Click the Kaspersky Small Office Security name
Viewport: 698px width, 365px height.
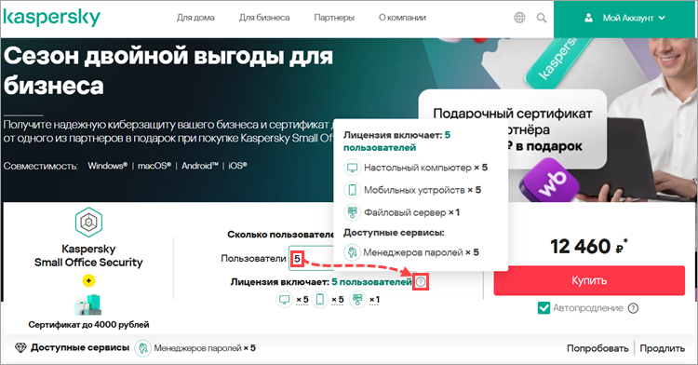coord(88,255)
